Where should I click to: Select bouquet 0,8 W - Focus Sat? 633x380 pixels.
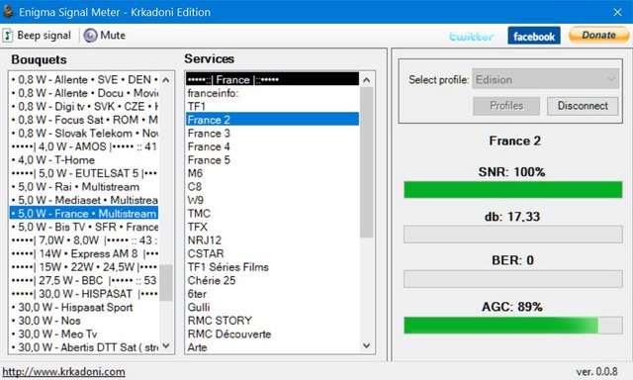(x=84, y=120)
